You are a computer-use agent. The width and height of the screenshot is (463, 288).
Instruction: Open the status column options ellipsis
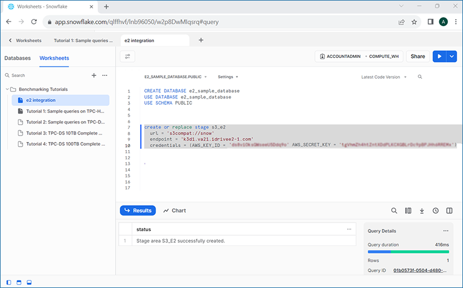pyautogui.click(x=349, y=229)
